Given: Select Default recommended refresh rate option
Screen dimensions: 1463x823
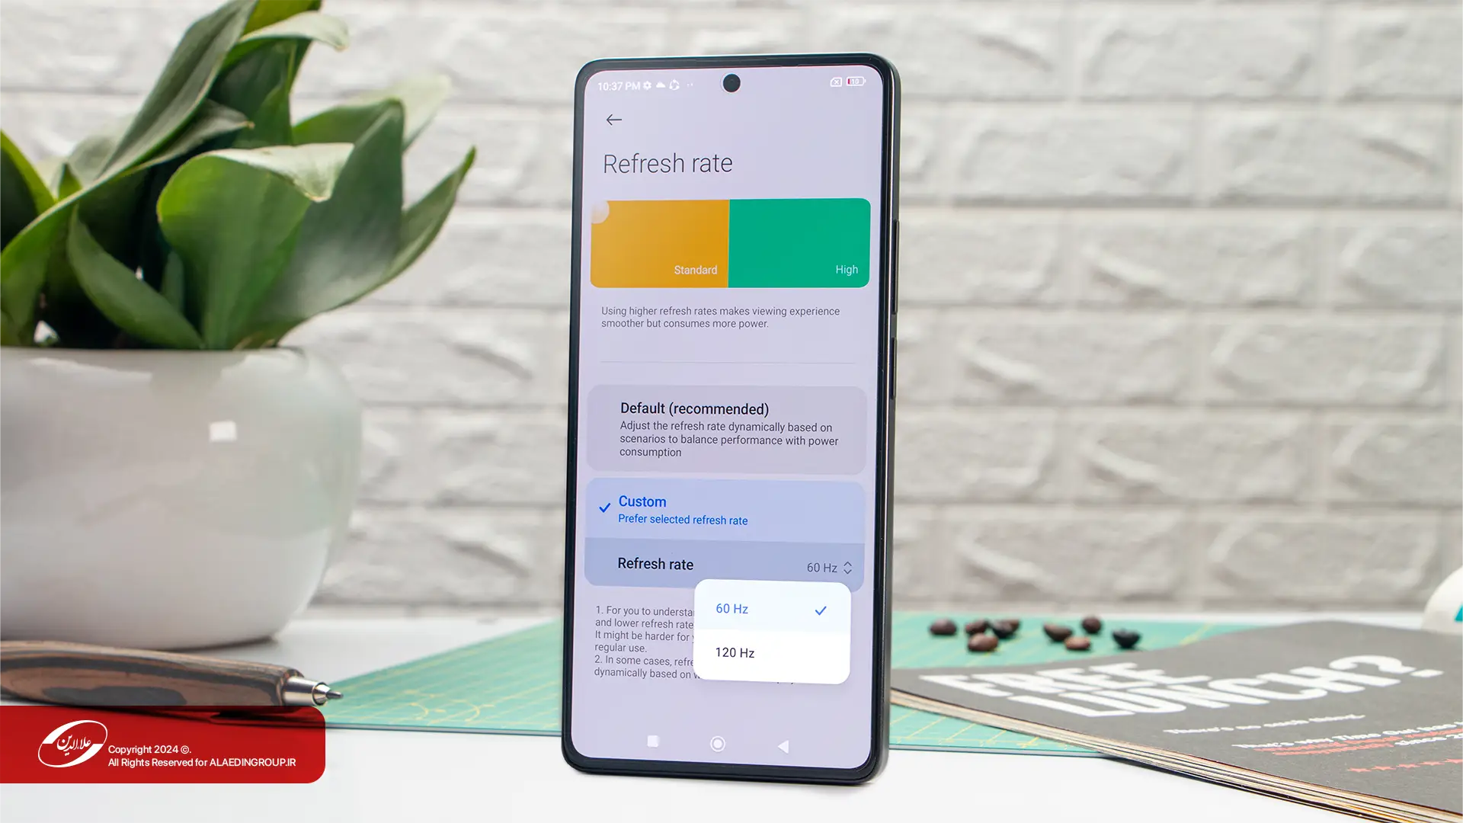Looking at the screenshot, I should click(x=731, y=427).
